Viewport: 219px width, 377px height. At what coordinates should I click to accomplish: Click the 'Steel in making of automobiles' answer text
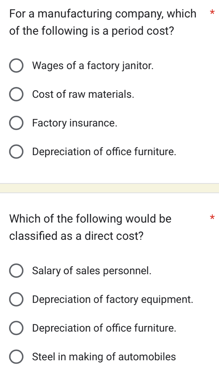[x=104, y=356]
